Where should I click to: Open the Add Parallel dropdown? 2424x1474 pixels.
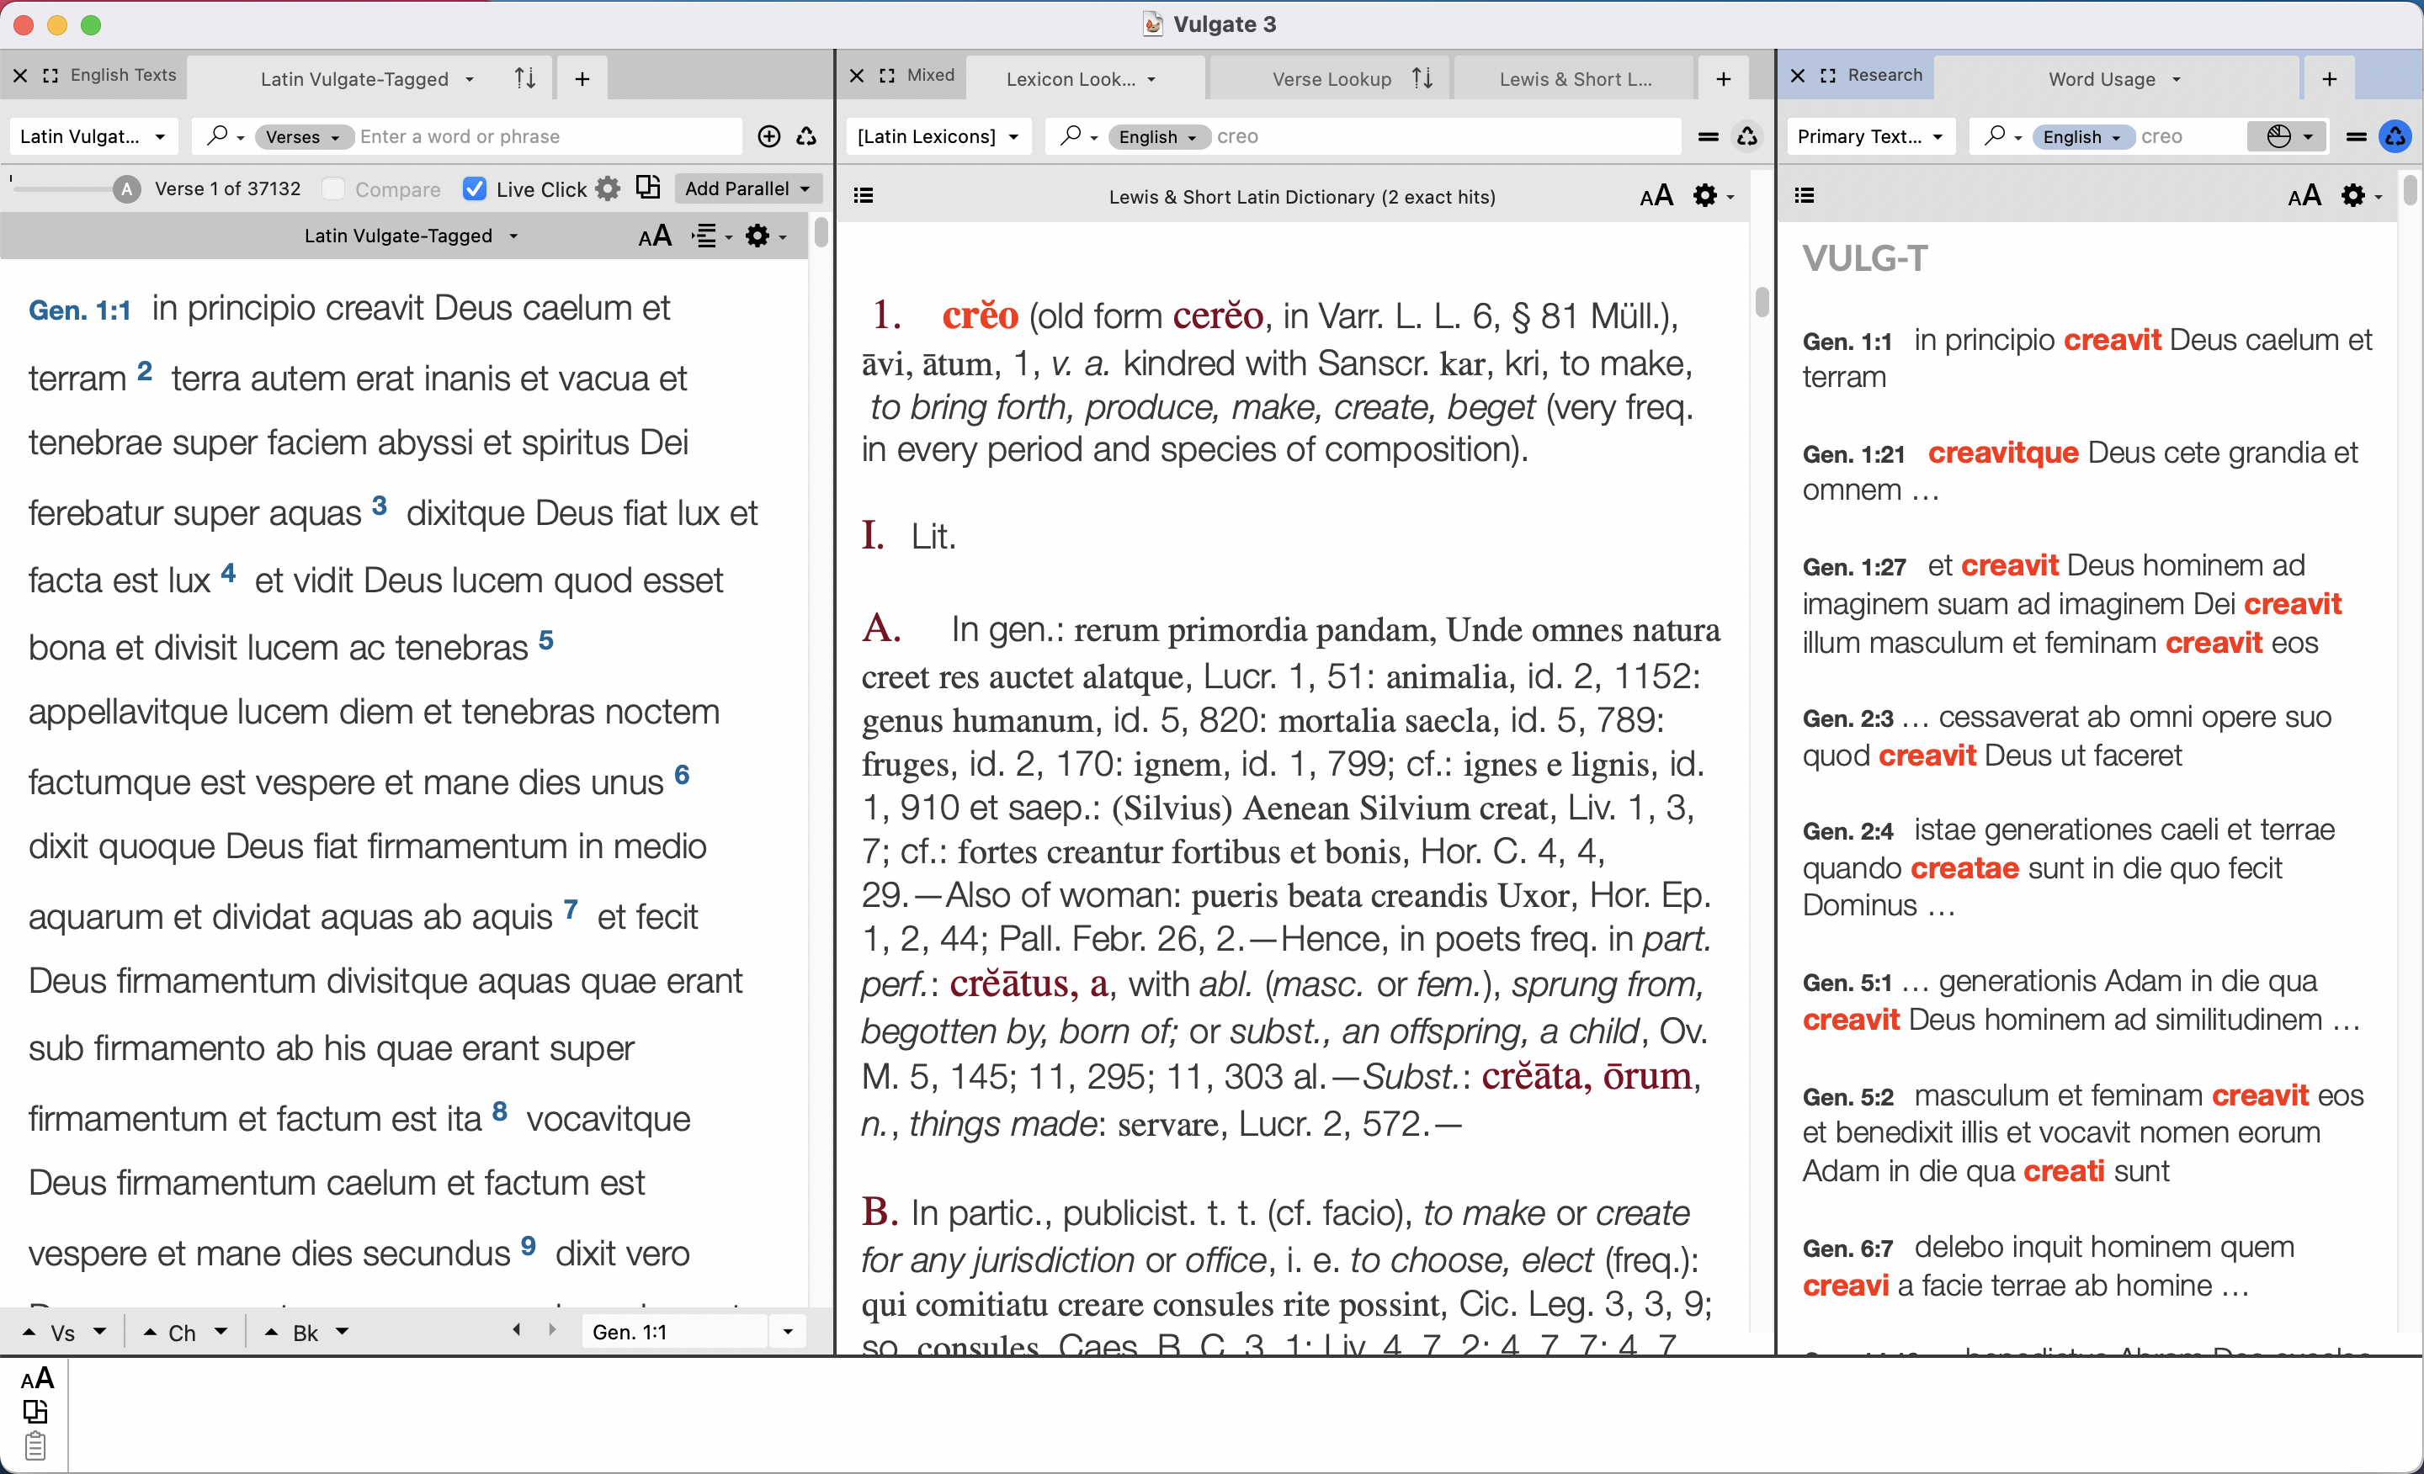(x=747, y=188)
